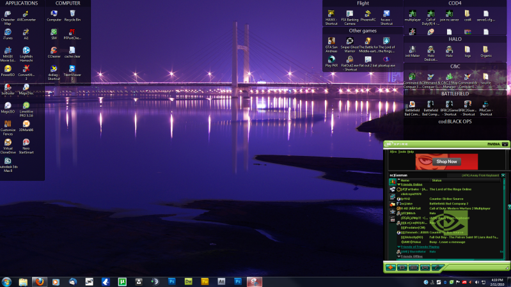This screenshot has height=287, width=511.
Task: Open the PRoCon shortcut in BATTLEFIELD fence
Action: click(485, 108)
